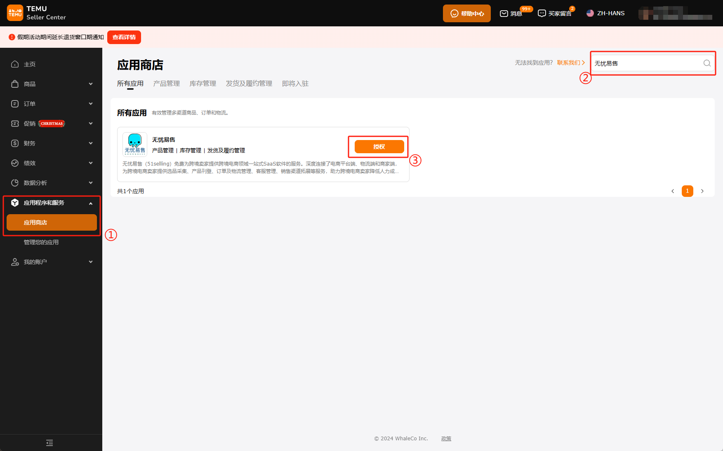Go to next page arrow

(x=702, y=191)
